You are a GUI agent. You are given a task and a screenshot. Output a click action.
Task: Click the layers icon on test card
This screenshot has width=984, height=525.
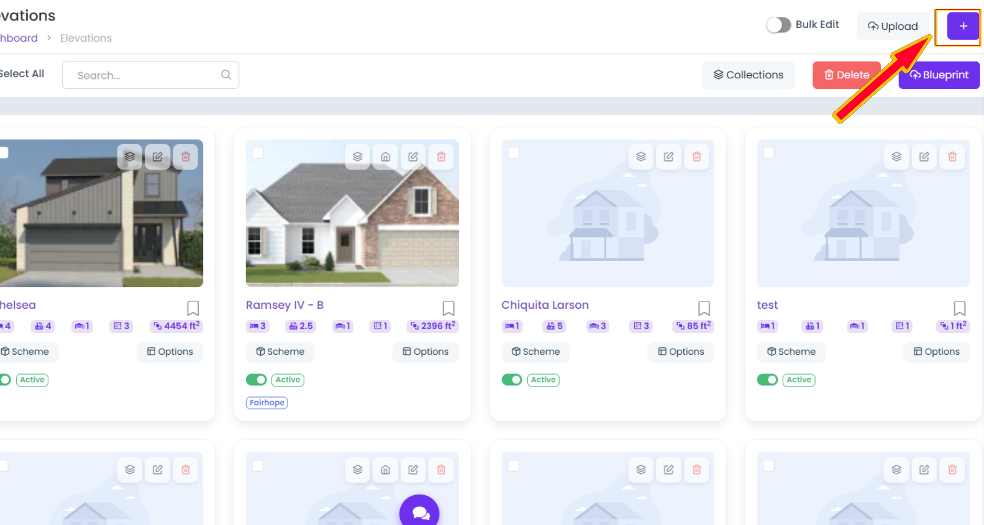point(896,157)
